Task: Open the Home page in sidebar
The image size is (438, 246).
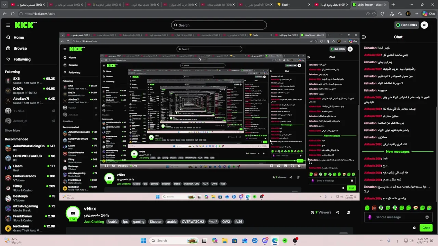Action: click(x=15, y=38)
